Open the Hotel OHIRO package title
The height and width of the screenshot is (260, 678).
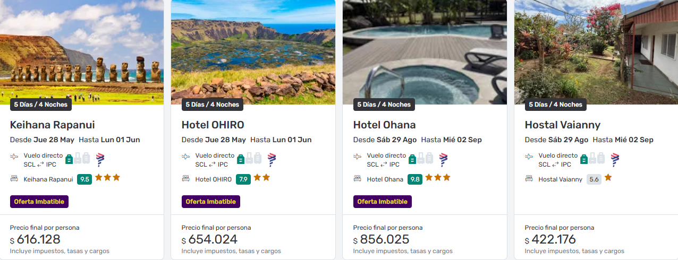pos(213,125)
